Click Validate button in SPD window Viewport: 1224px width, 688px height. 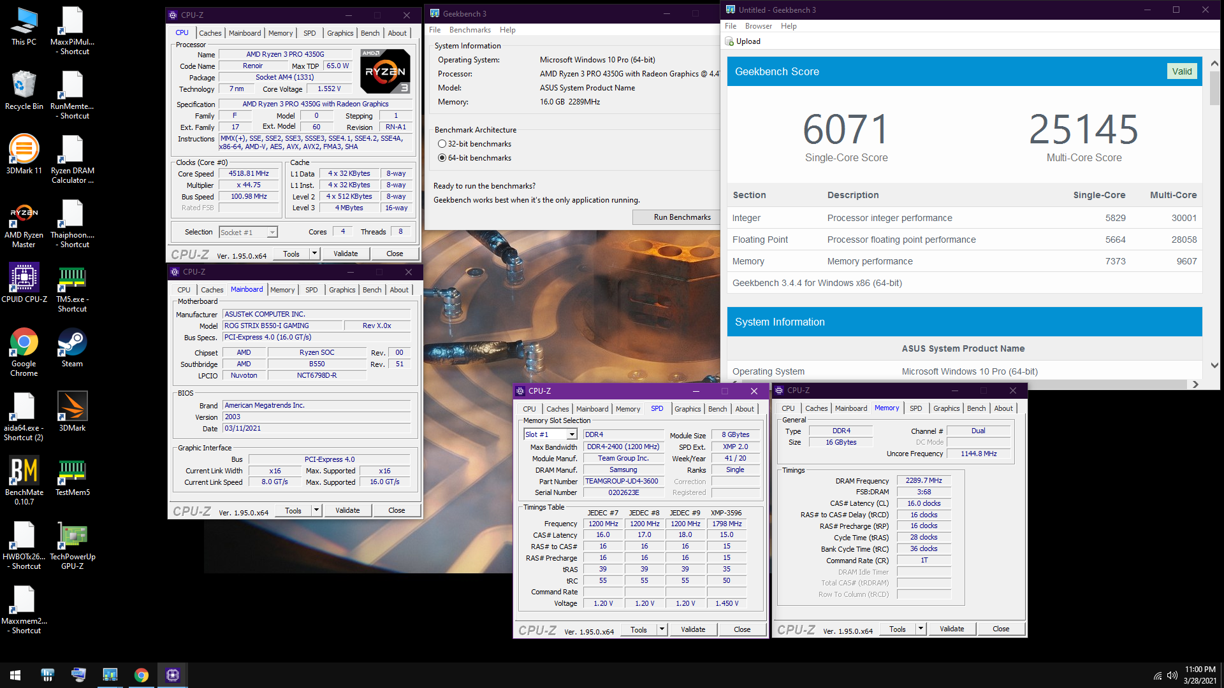click(x=693, y=629)
